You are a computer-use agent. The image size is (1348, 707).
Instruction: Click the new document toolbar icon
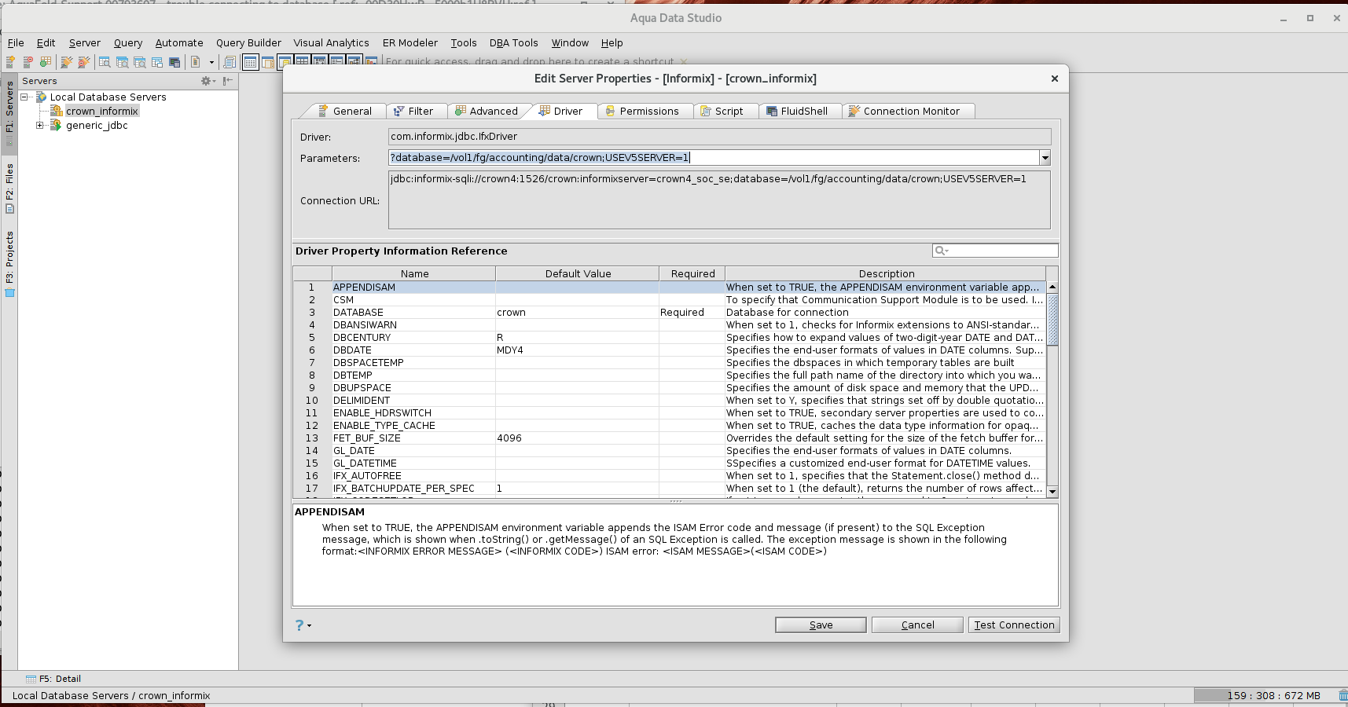pyautogui.click(x=196, y=62)
